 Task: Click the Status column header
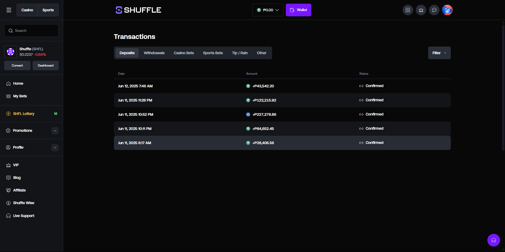tap(364, 74)
